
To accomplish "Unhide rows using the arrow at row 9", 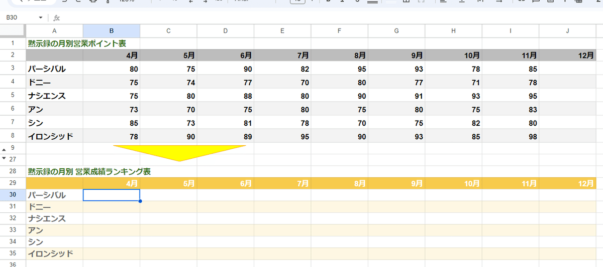I will [5, 149].
